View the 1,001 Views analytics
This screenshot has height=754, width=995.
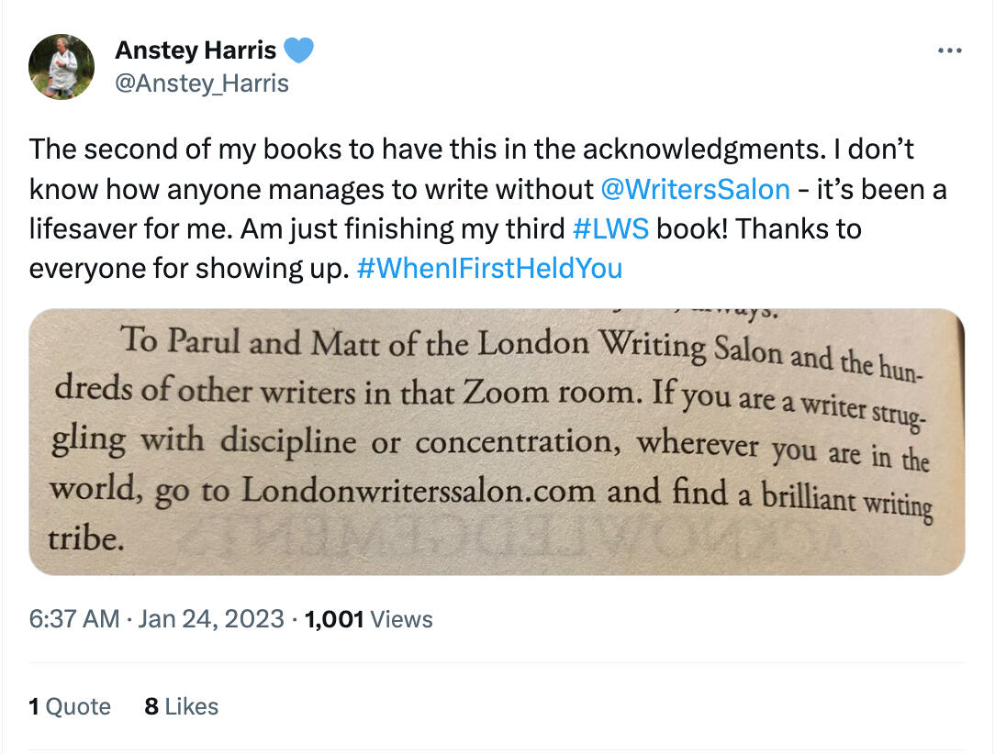click(x=368, y=618)
